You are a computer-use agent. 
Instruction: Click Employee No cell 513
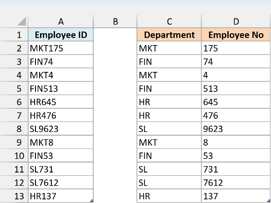tap(236, 88)
